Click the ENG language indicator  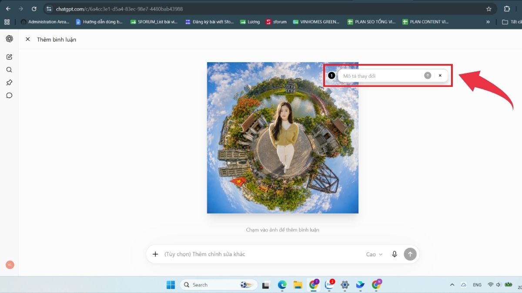click(x=477, y=285)
